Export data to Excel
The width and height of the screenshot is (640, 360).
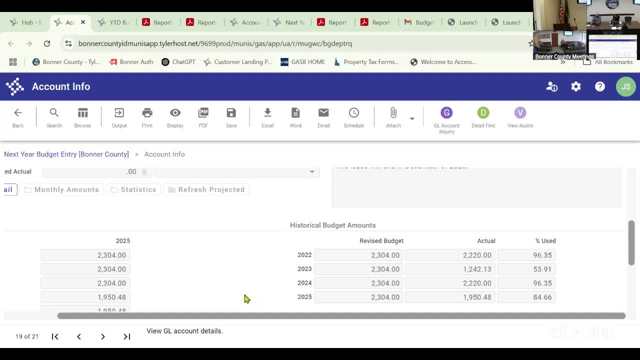tap(267, 117)
